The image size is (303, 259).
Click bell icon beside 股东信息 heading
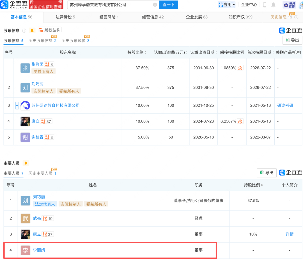point(32,31)
